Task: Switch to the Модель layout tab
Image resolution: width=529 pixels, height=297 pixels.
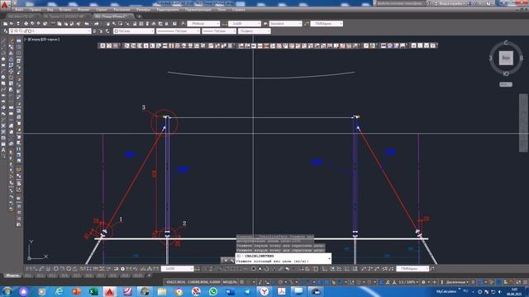Action: coord(12,276)
